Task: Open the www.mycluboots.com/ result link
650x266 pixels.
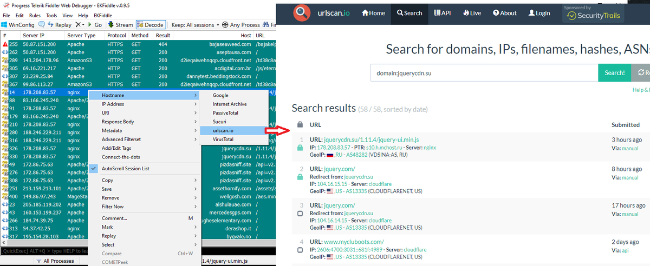Action: pos(354,242)
